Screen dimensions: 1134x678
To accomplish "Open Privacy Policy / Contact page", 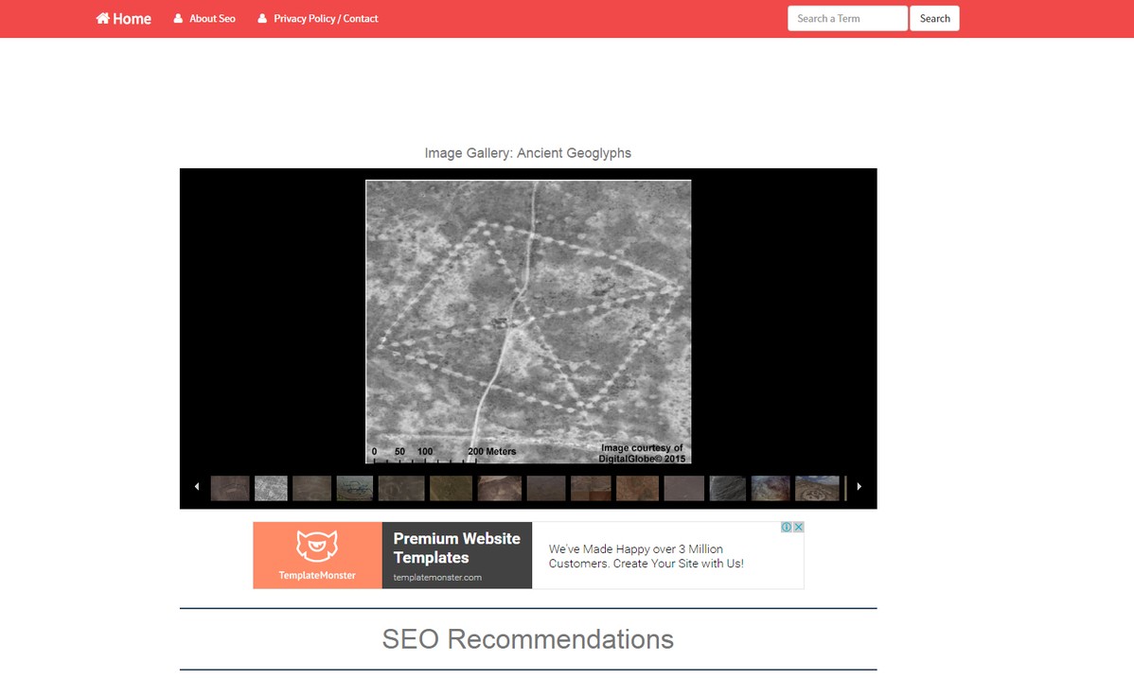I will coord(317,19).
